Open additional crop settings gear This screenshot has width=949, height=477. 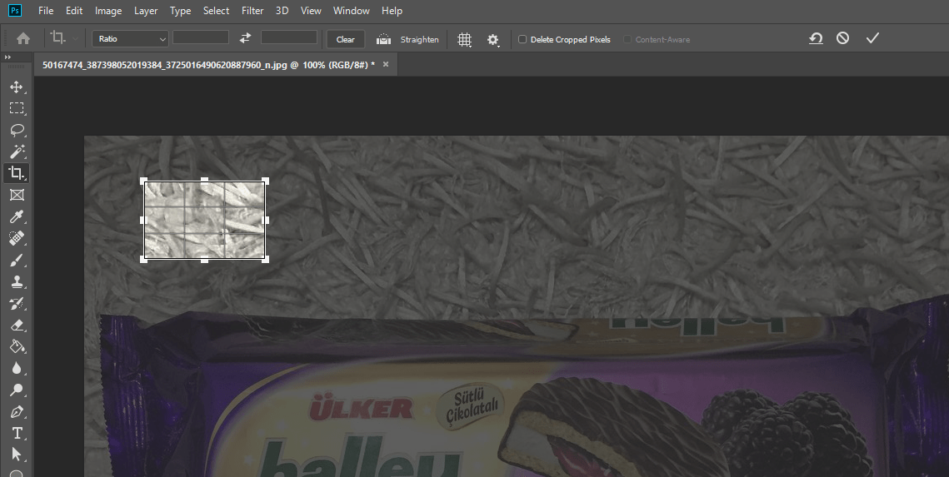point(492,40)
